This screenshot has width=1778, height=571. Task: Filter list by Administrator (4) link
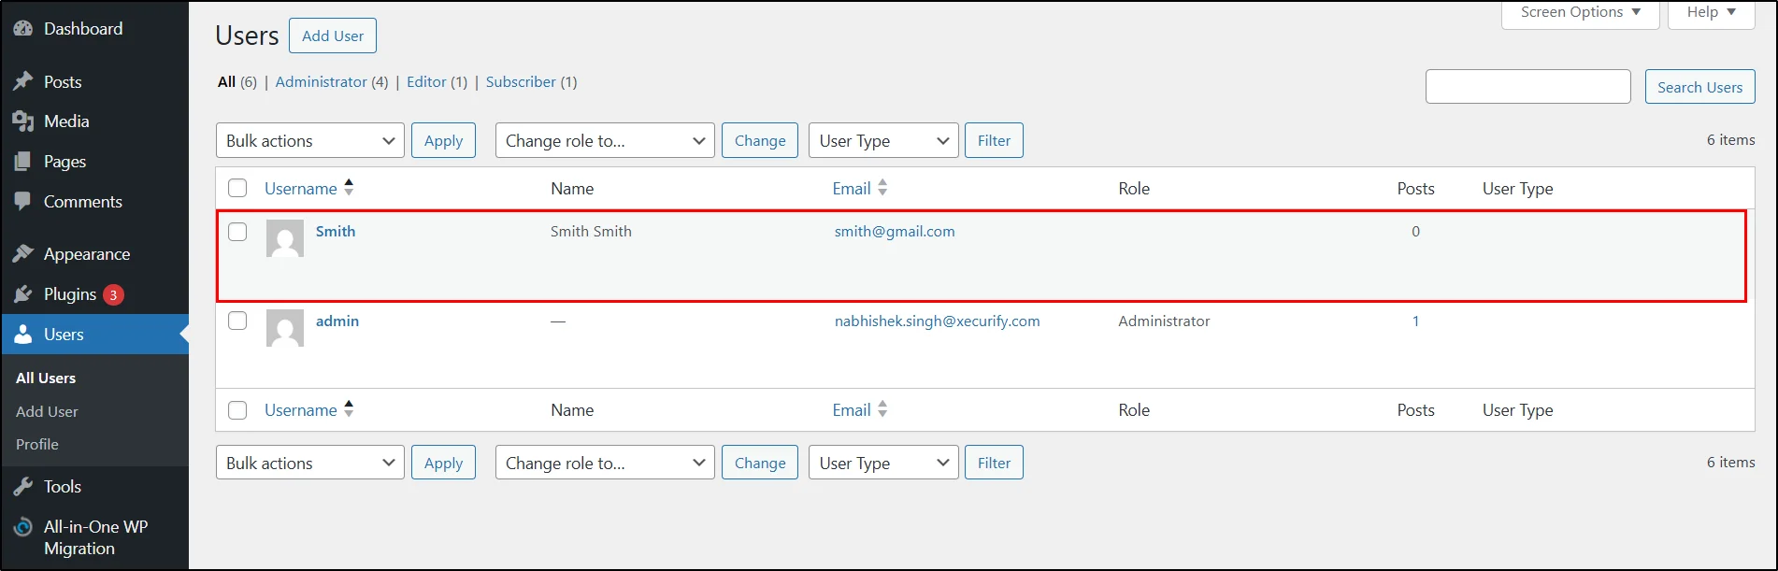point(331,82)
